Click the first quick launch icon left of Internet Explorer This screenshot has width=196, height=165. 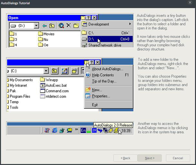click(x=47, y=130)
